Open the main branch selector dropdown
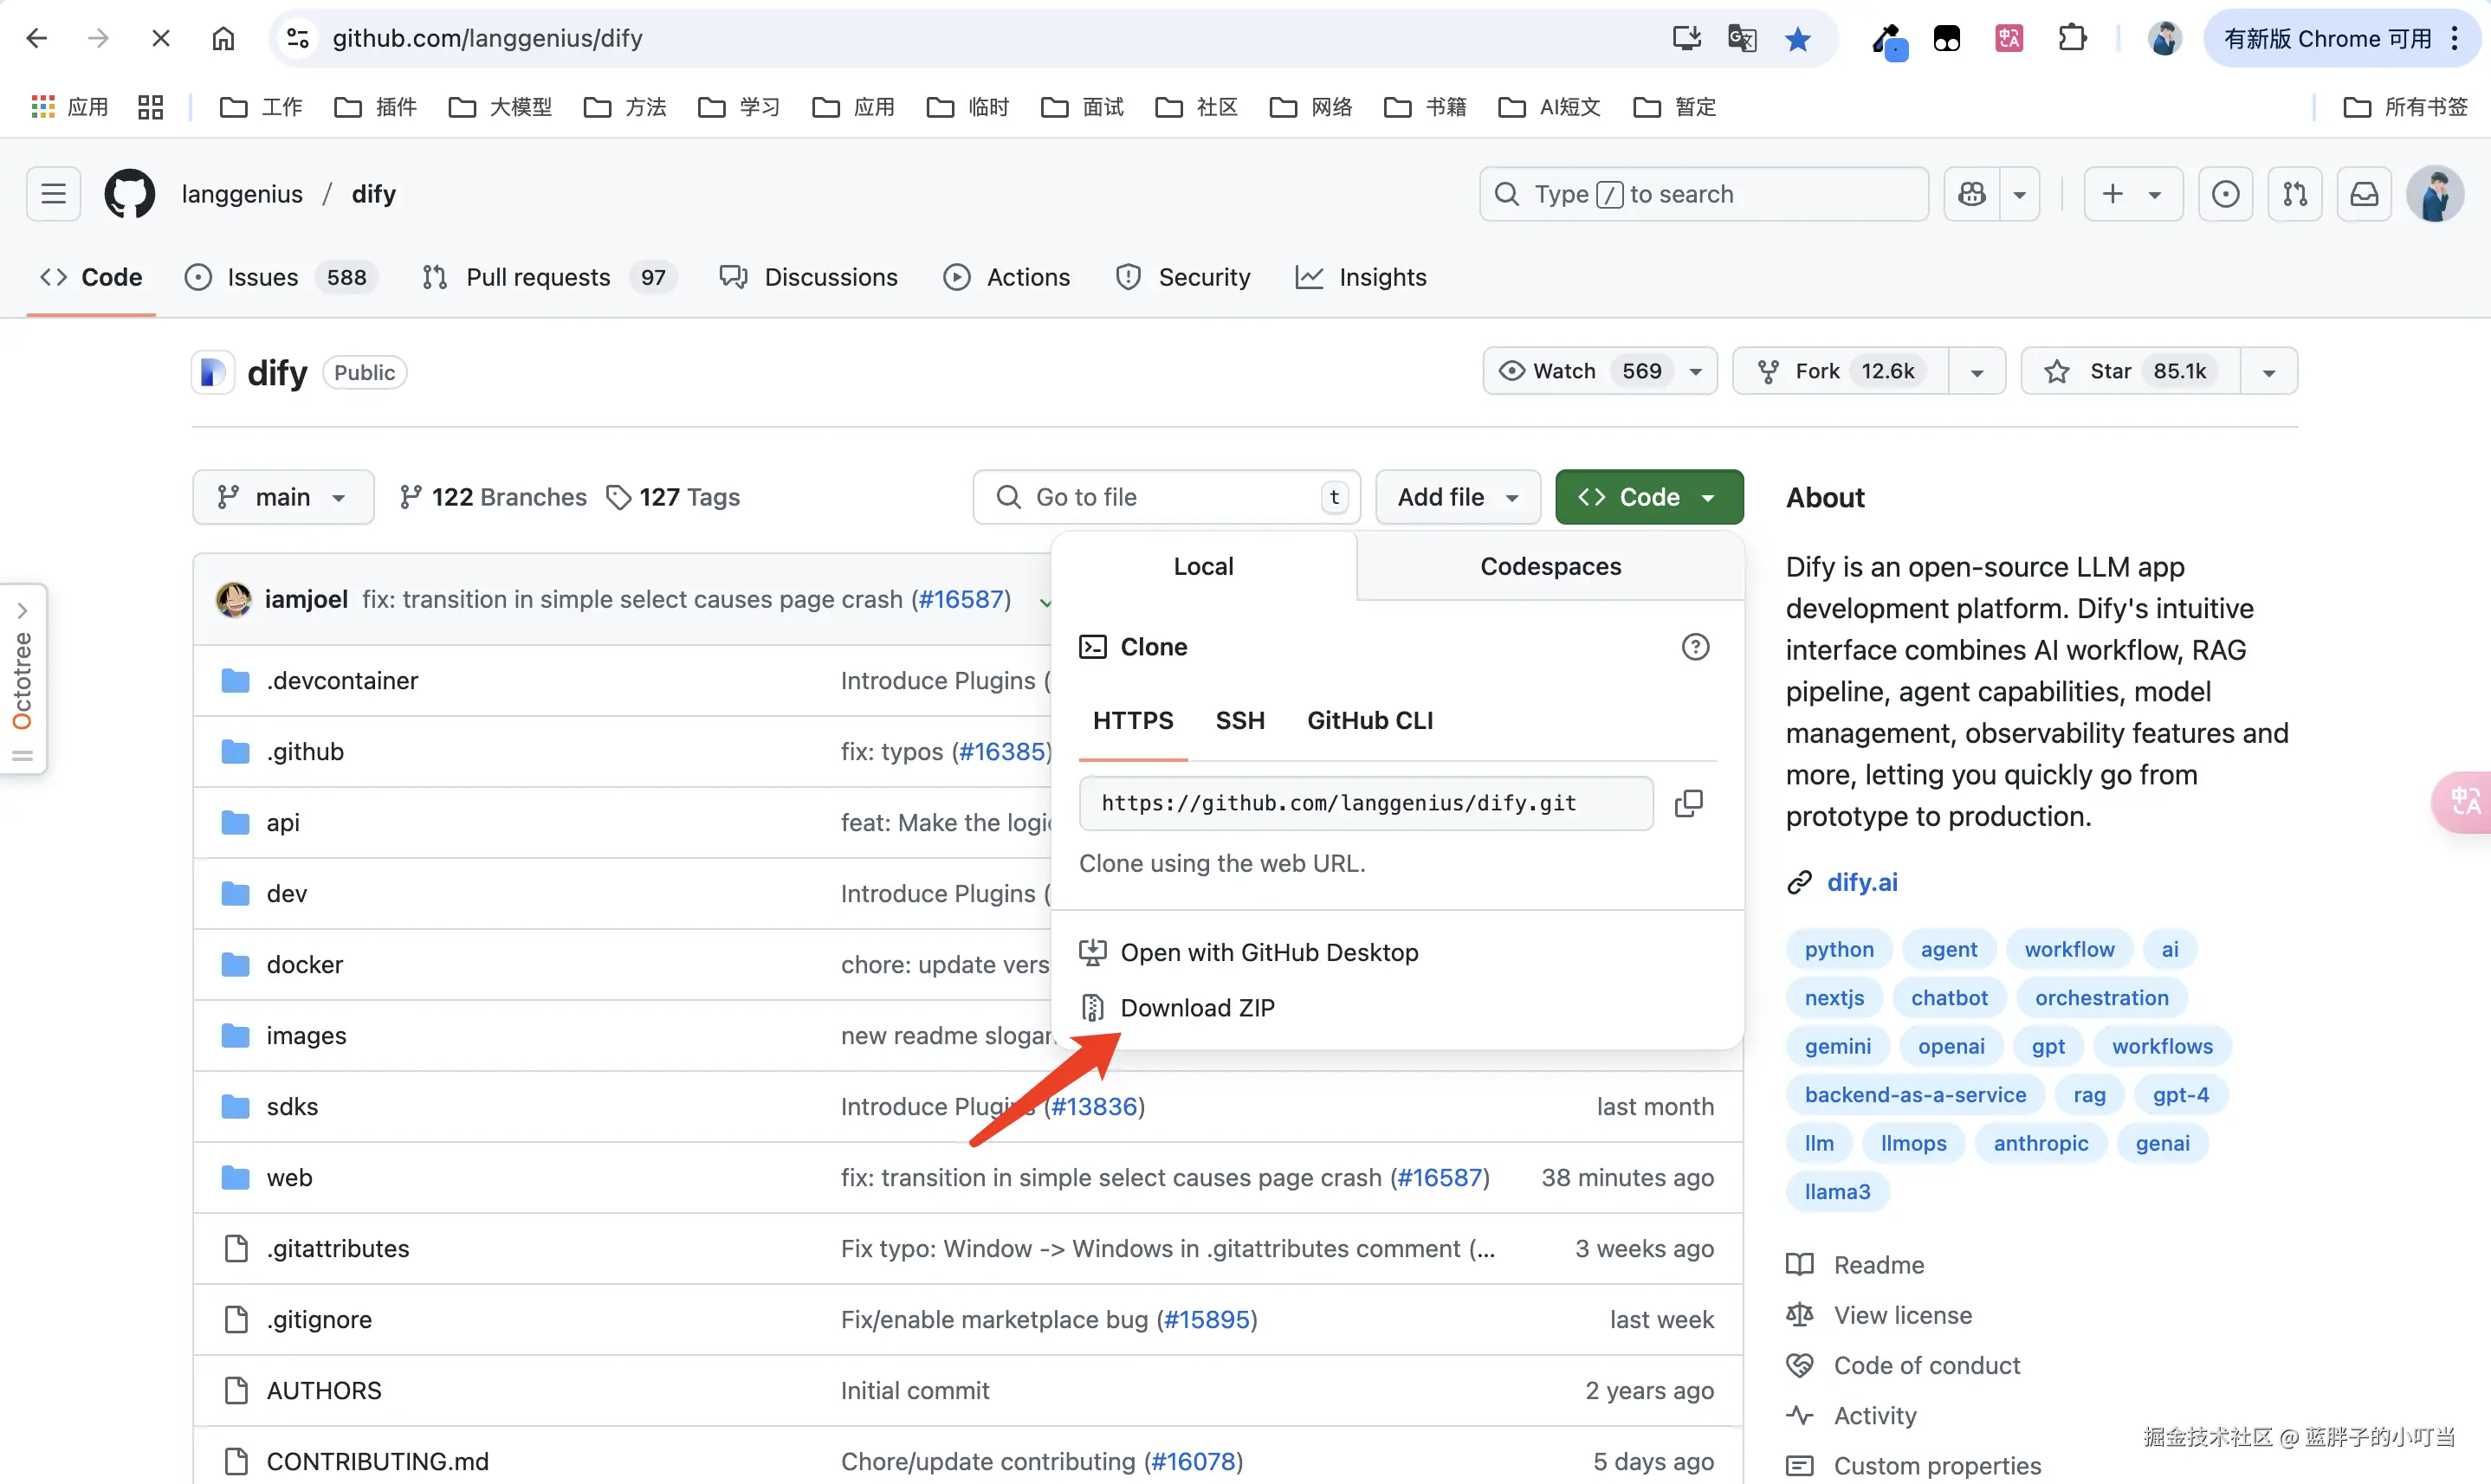This screenshot has width=2491, height=1484. point(283,497)
